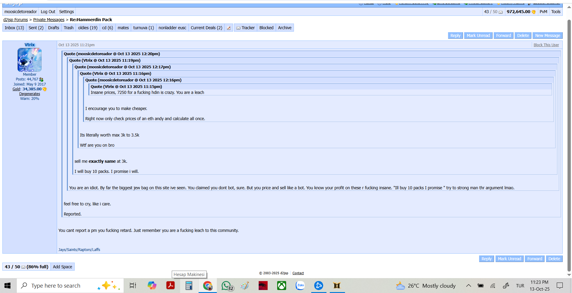The image size is (572, 293).
Task: Open the Private Messages breadcrumb link
Action: pyautogui.click(x=49, y=20)
